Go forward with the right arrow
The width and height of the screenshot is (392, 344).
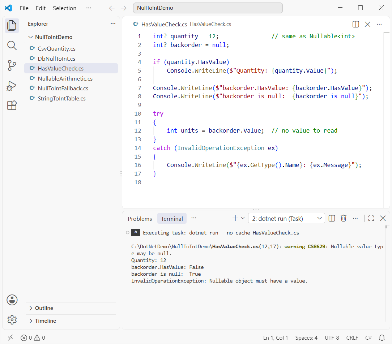(124, 8)
